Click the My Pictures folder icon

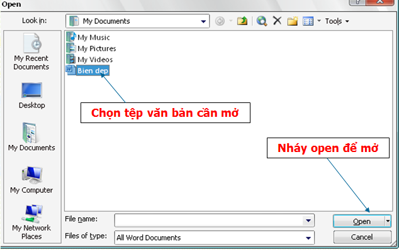(71, 48)
